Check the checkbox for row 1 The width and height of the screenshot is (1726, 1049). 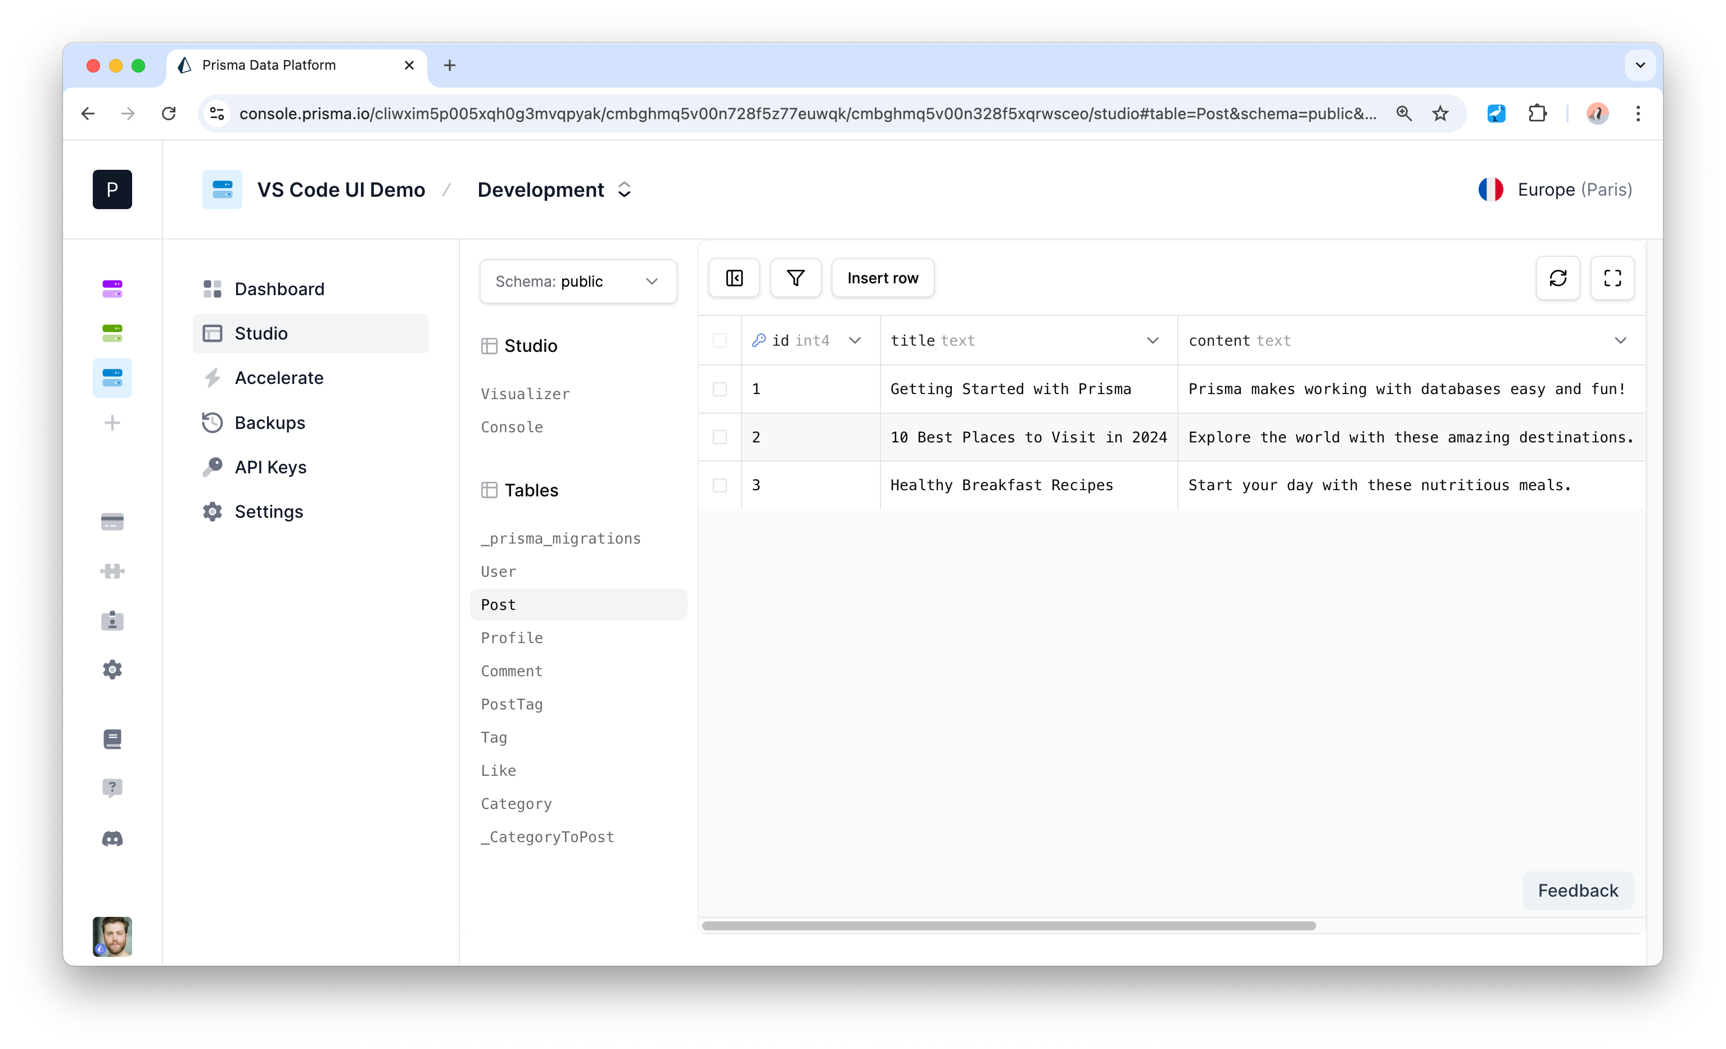point(720,388)
